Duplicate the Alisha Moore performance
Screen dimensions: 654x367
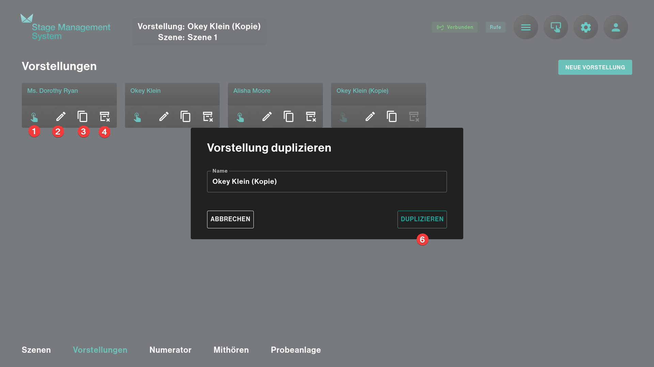pyautogui.click(x=289, y=117)
